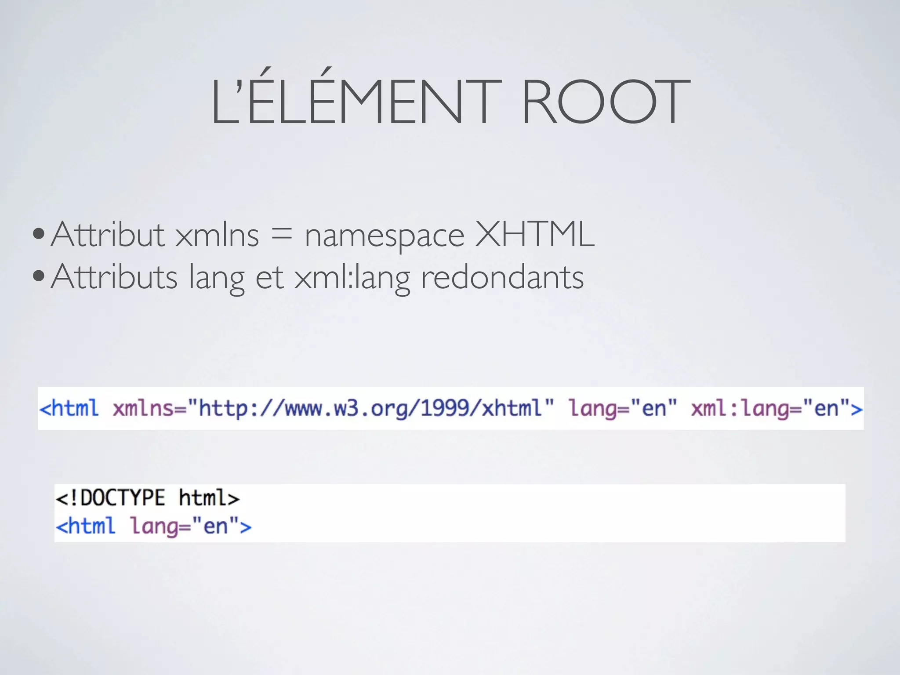
Task: Click the '<html lang="en">' code line
Action: 153,526
